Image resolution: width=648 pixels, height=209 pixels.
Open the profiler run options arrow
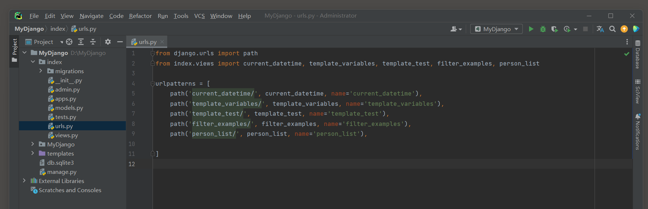[576, 29]
